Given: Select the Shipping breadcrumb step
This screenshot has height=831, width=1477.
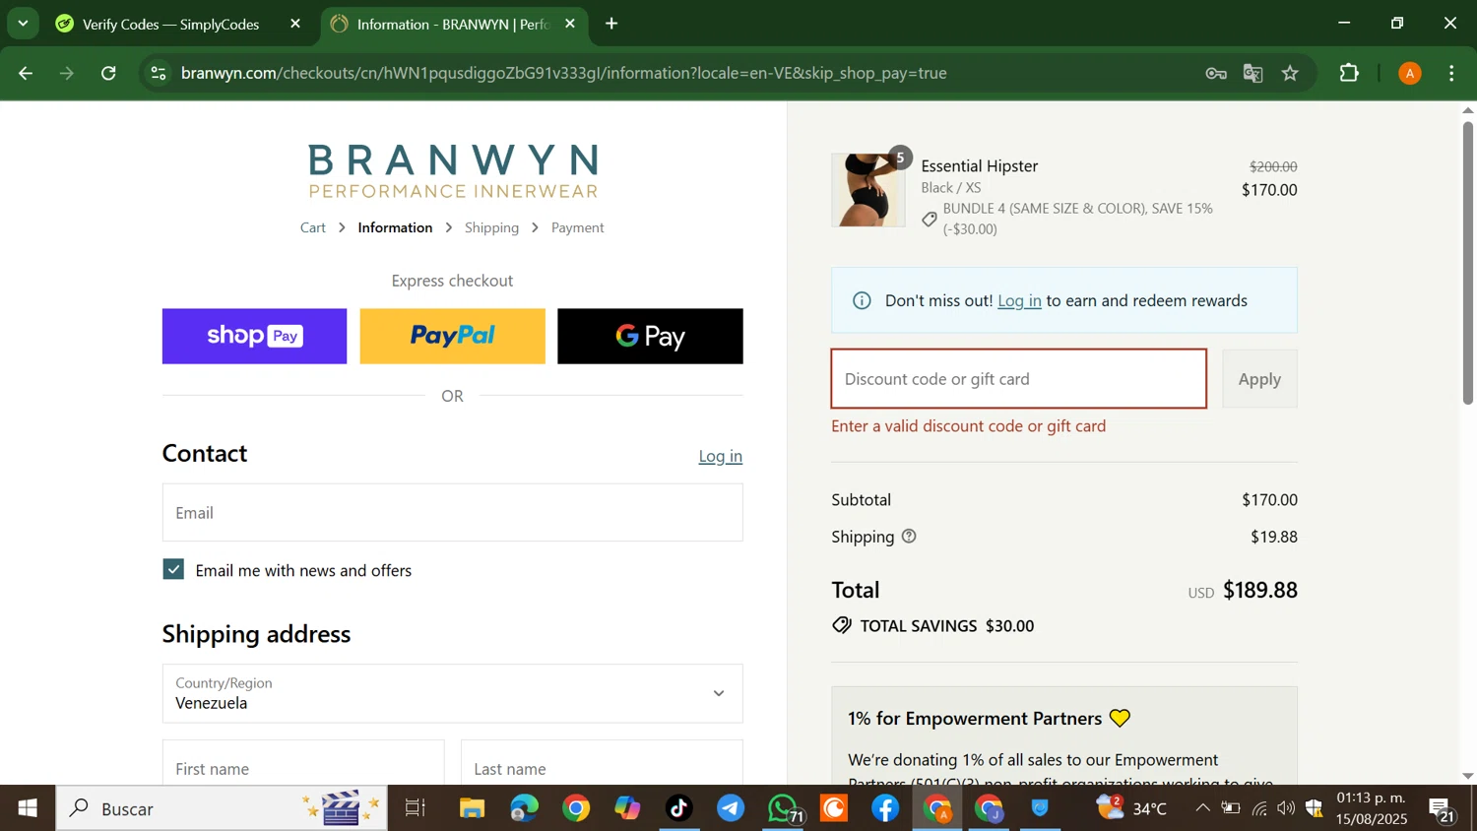Looking at the screenshot, I should click(491, 227).
